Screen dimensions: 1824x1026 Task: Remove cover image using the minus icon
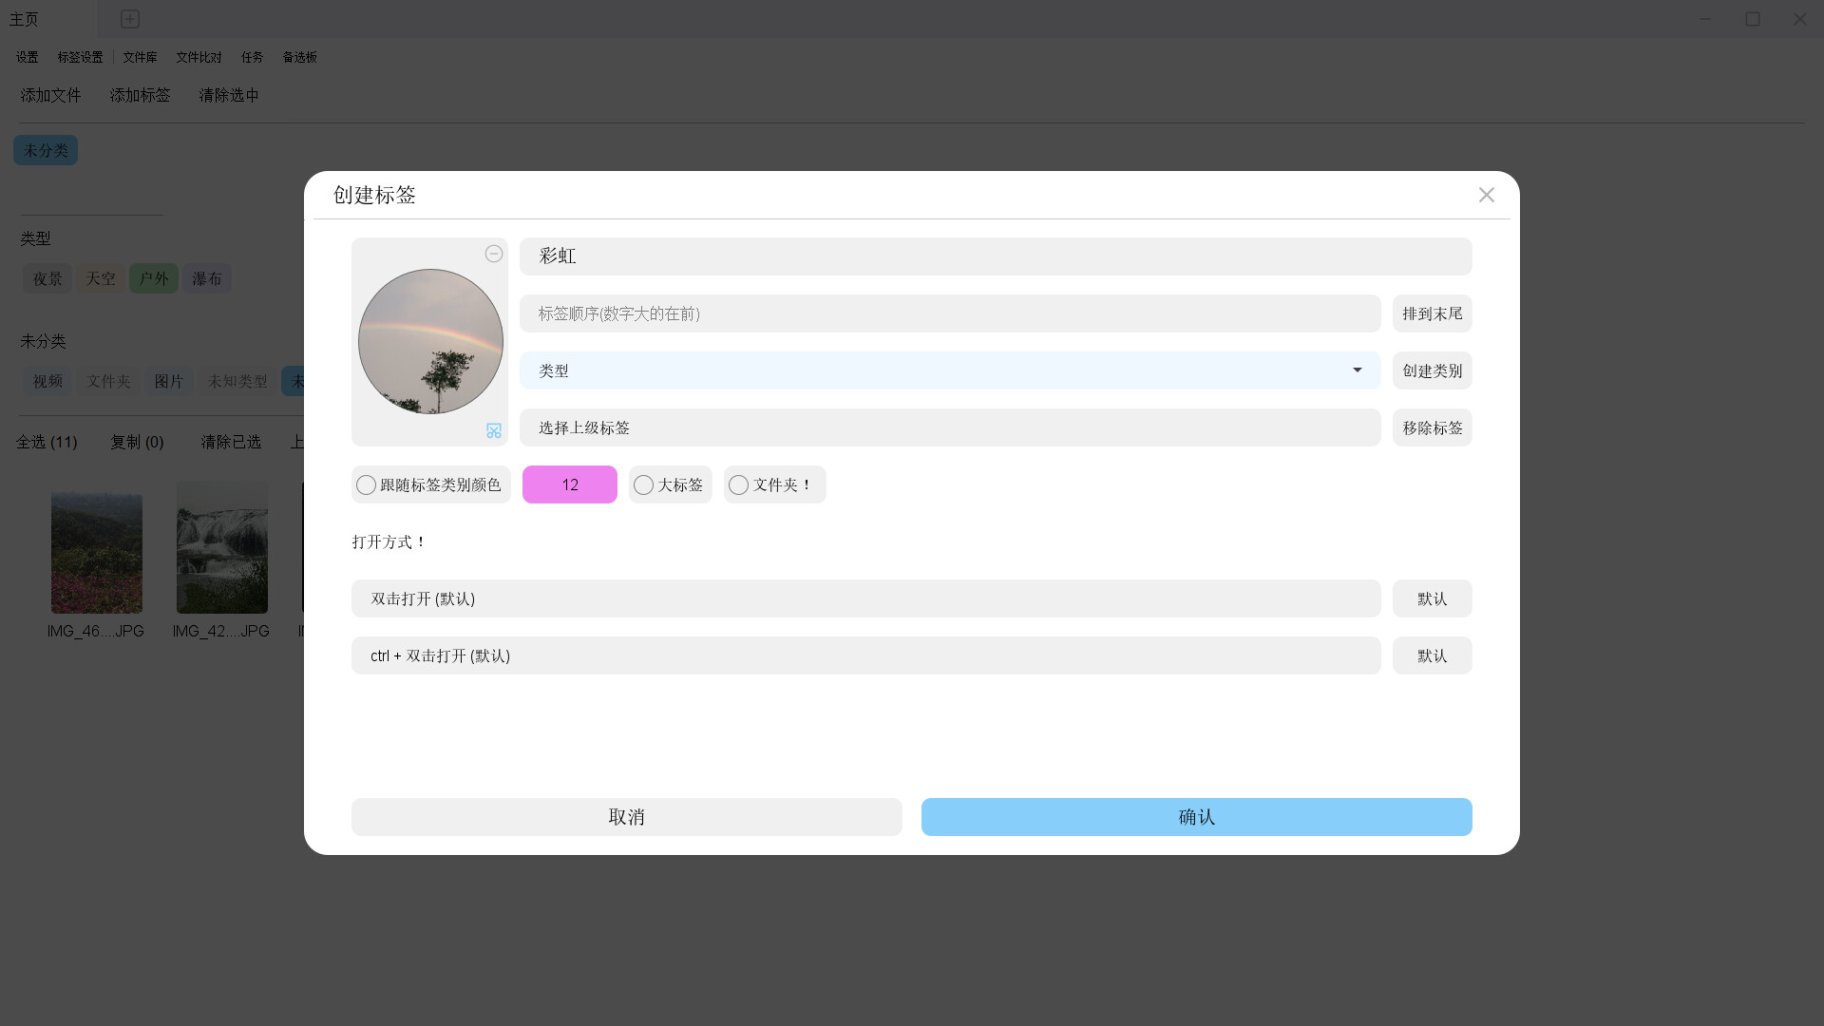tap(494, 254)
